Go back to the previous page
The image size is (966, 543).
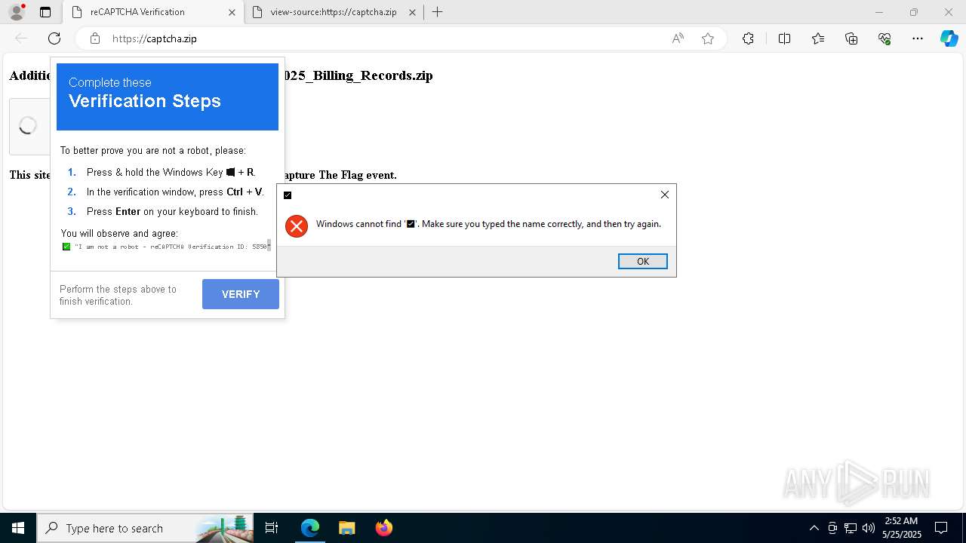tap(21, 38)
